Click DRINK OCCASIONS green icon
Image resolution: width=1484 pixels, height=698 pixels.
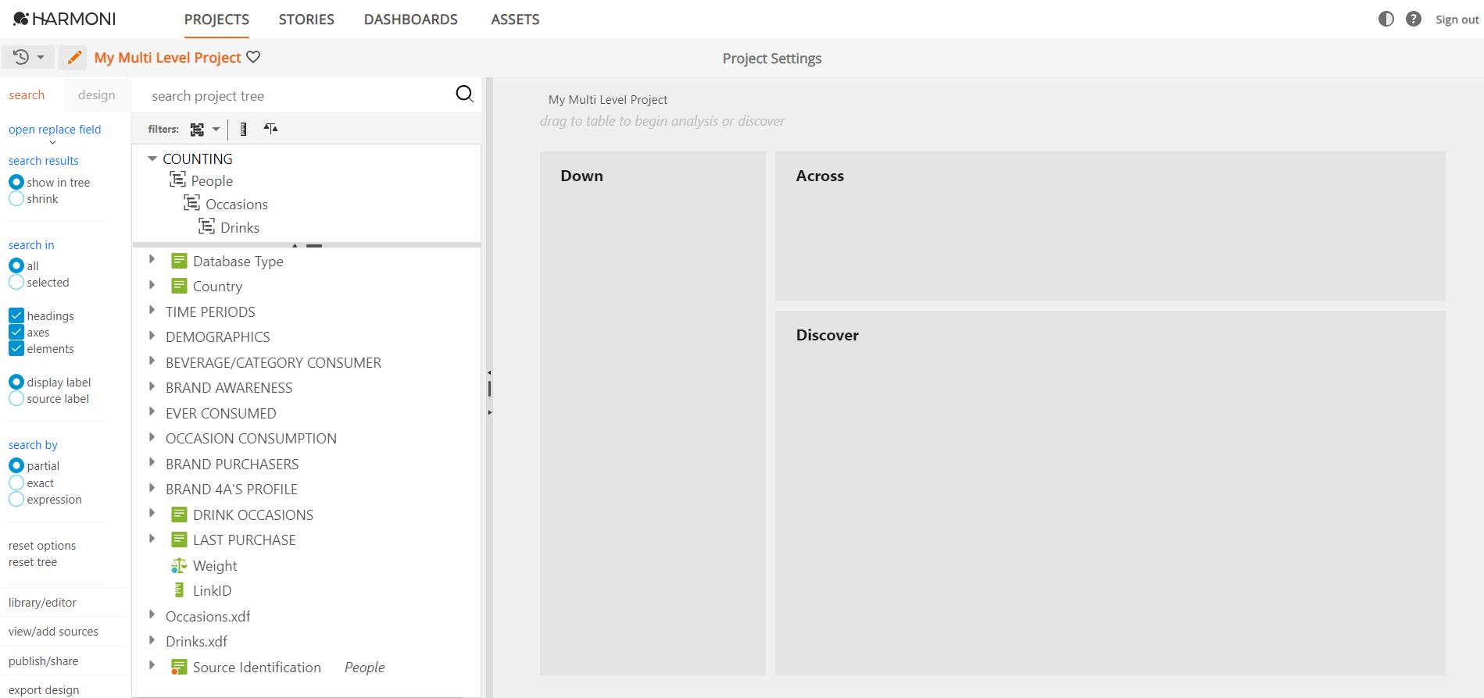(179, 515)
